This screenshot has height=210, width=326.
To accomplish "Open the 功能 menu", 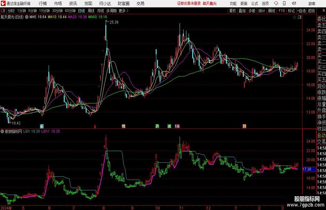I will pos(233,3).
